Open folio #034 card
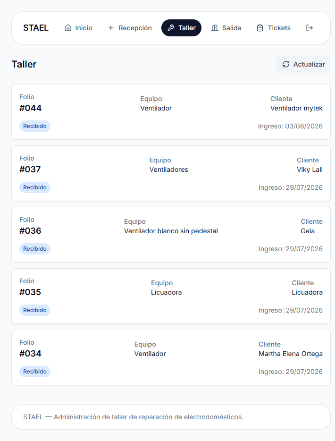335x441 pixels. tap(171, 357)
